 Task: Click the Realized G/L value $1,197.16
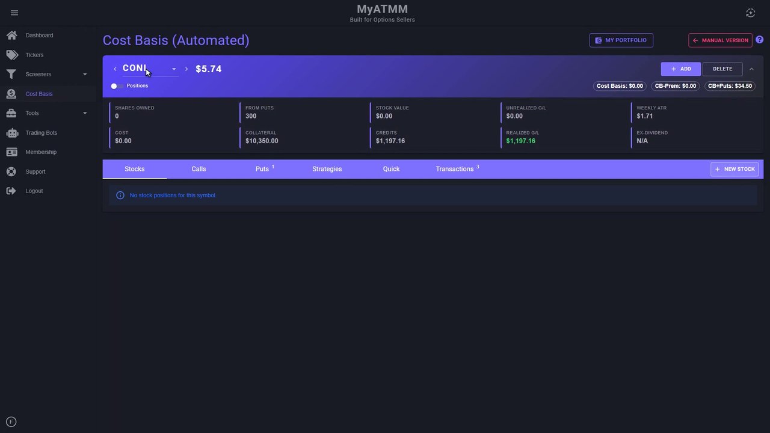[x=521, y=141]
